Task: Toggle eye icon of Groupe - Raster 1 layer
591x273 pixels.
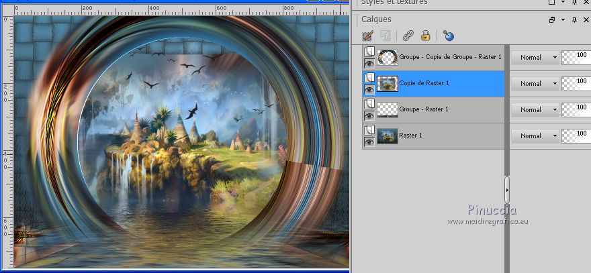Action: click(369, 115)
